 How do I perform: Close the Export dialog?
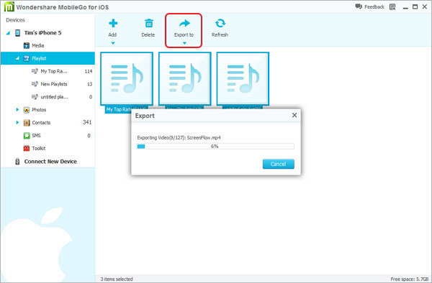(294, 116)
